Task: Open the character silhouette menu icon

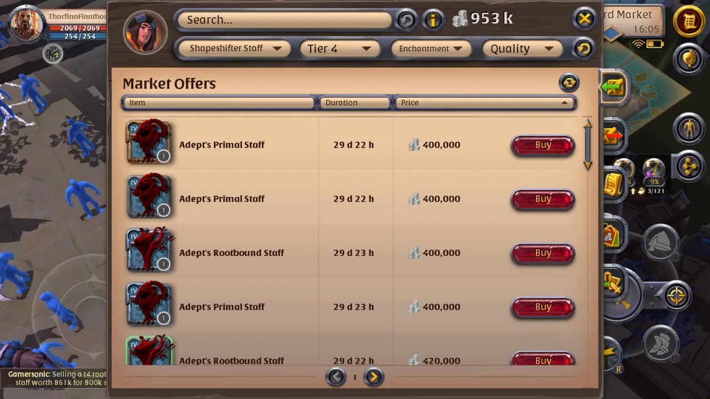Action: [x=689, y=129]
